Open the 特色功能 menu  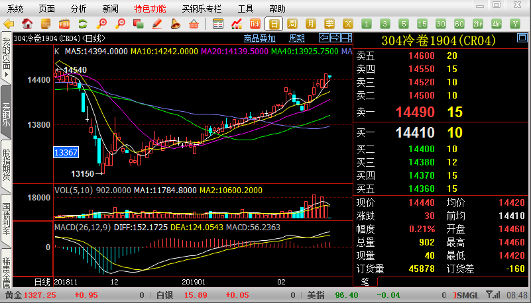pos(150,9)
